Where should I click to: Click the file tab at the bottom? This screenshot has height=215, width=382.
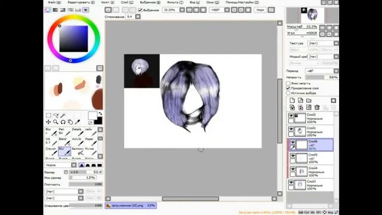[131, 205]
